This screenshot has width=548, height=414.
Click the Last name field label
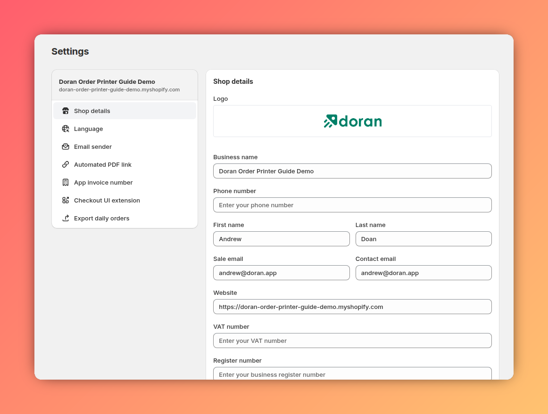point(371,225)
